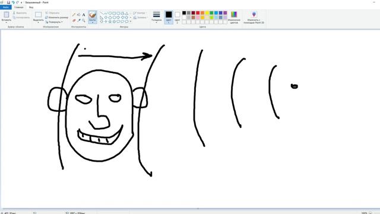
Task: Choose the Rounded rectangle shape
Action: click(x=118, y=13)
